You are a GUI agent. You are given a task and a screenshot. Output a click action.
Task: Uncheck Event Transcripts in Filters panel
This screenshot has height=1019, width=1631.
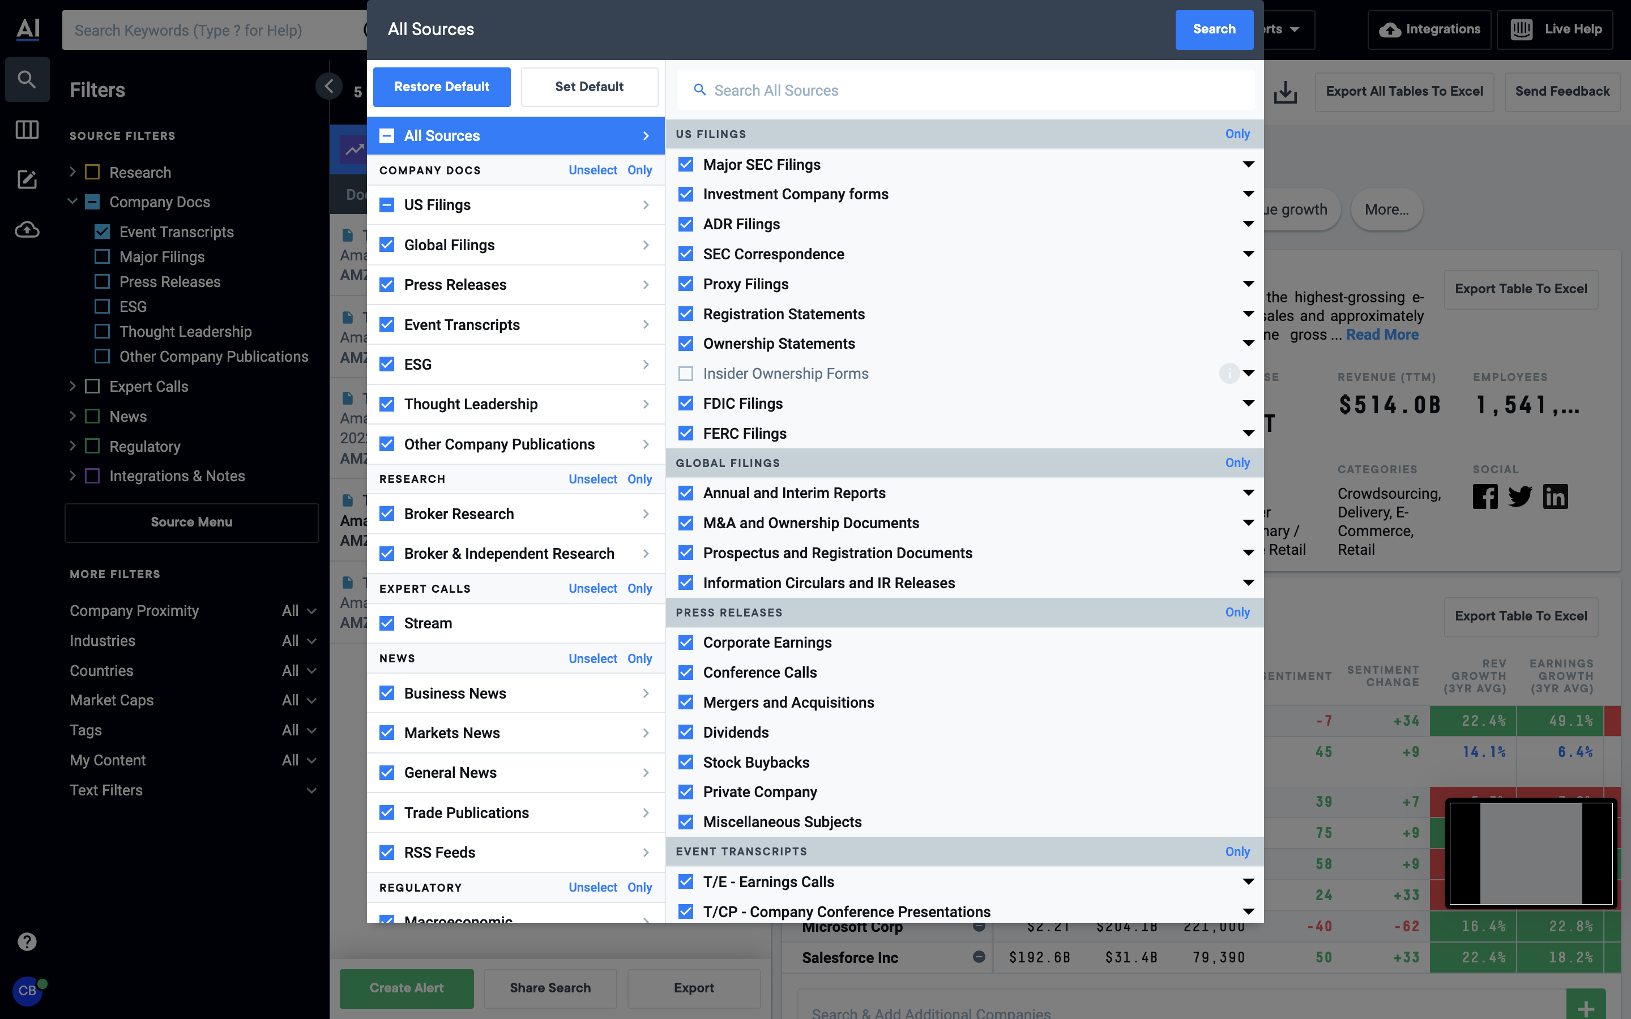click(103, 232)
